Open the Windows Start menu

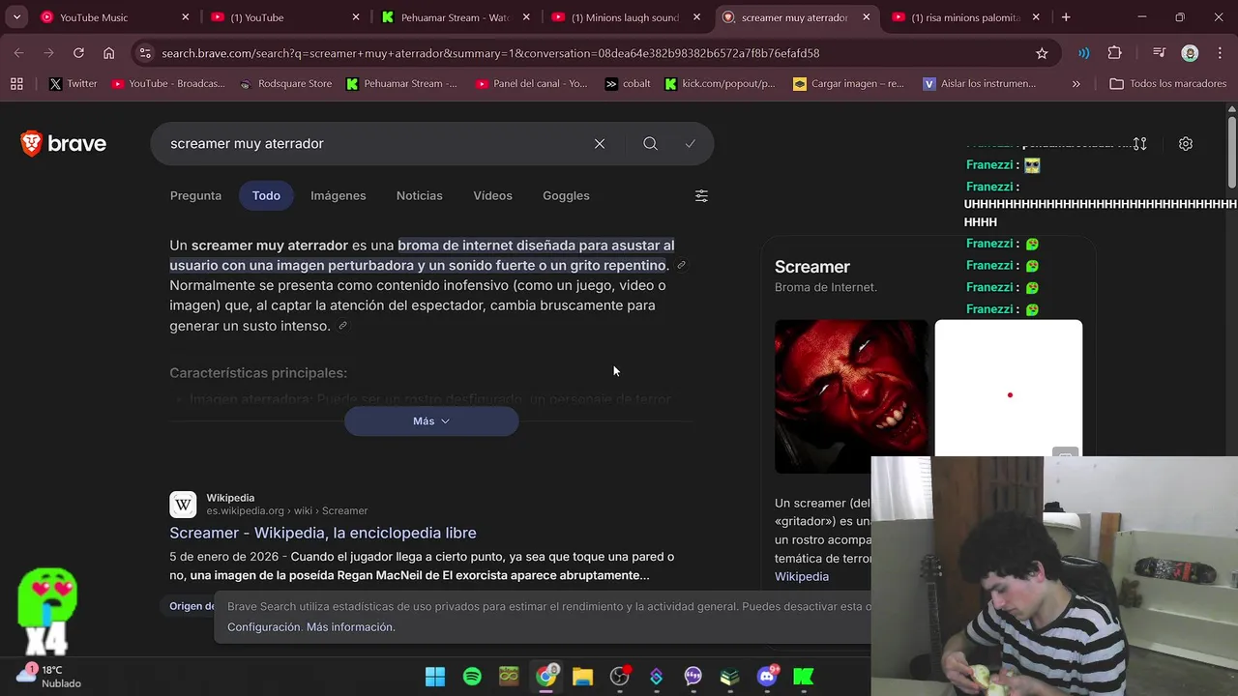pyautogui.click(x=435, y=677)
